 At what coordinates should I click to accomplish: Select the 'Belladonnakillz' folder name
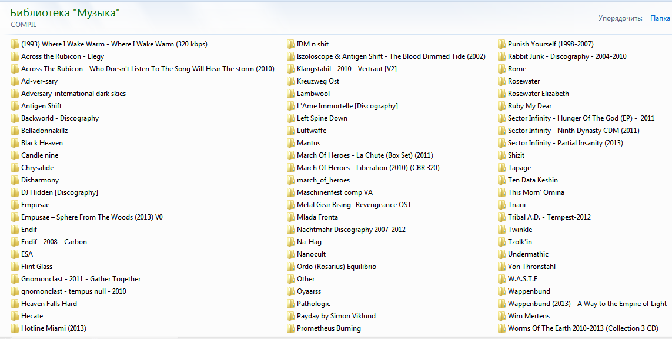(x=45, y=131)
